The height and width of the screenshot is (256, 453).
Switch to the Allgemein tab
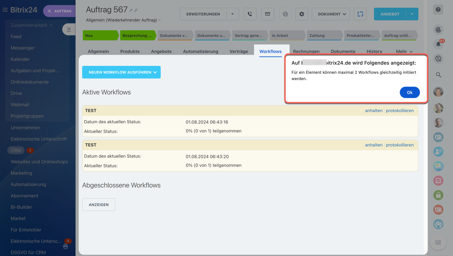[98, 51]
